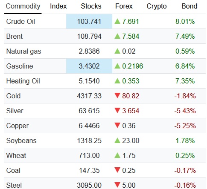
Task: Click the Heating Oil link
Action: pyautogui.click(x=23, y=81)
